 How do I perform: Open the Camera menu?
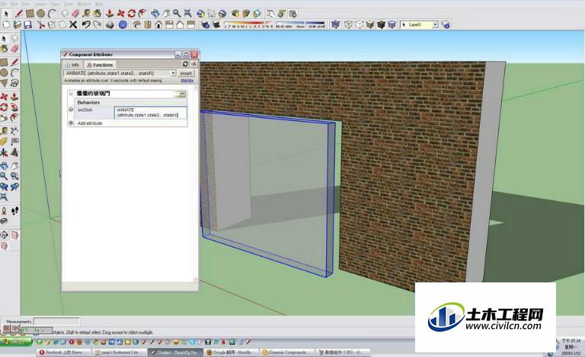40,4
